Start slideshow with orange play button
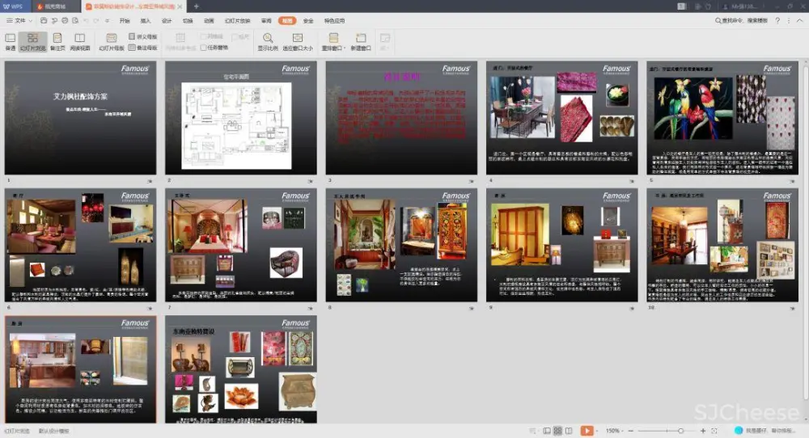The width and height of the screenshot is (809, 438). [587, 431]
